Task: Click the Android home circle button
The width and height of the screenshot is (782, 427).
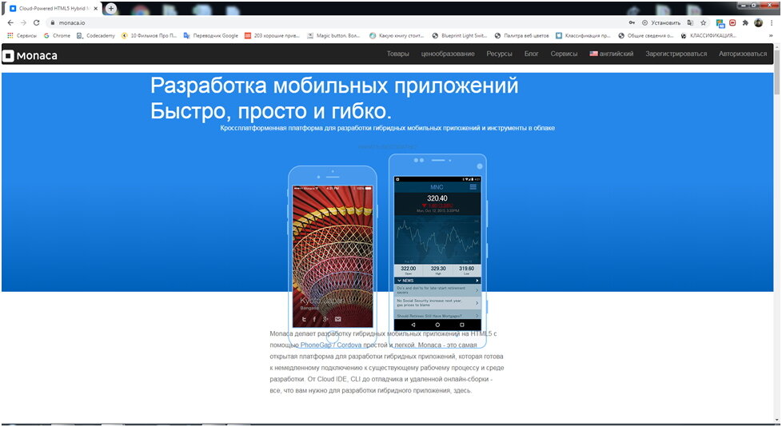Action: tap(437, 325)
